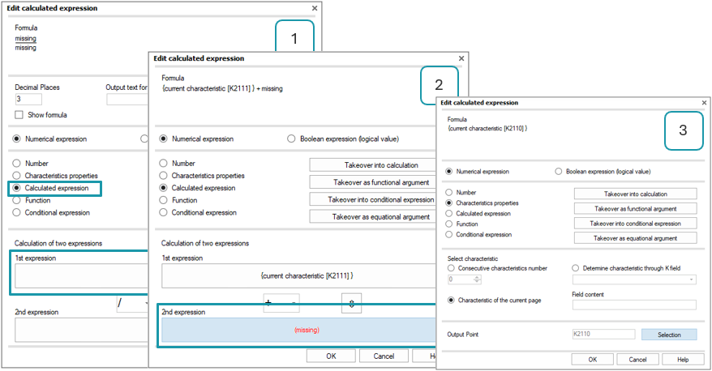The height and width of the screenshot is (371, 712).
Task: Select Number radio in dialog 2
Action: click(163, 164)
